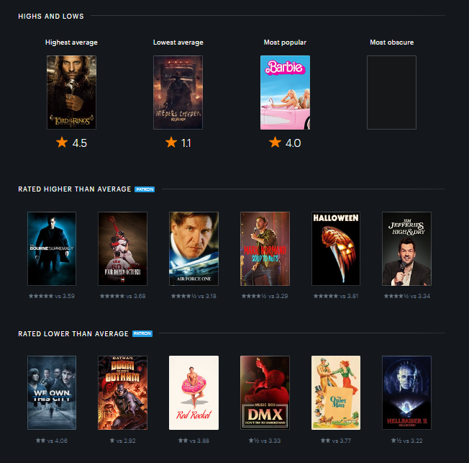
Task: Open The Bourne Supremacy poster
Action: point(52,248)
